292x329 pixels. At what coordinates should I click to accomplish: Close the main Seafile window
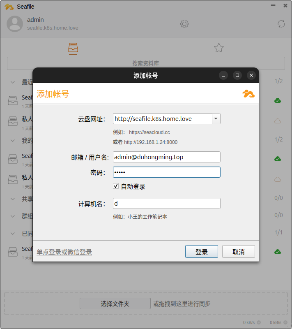pyautogui.click(x=285, y=5)
